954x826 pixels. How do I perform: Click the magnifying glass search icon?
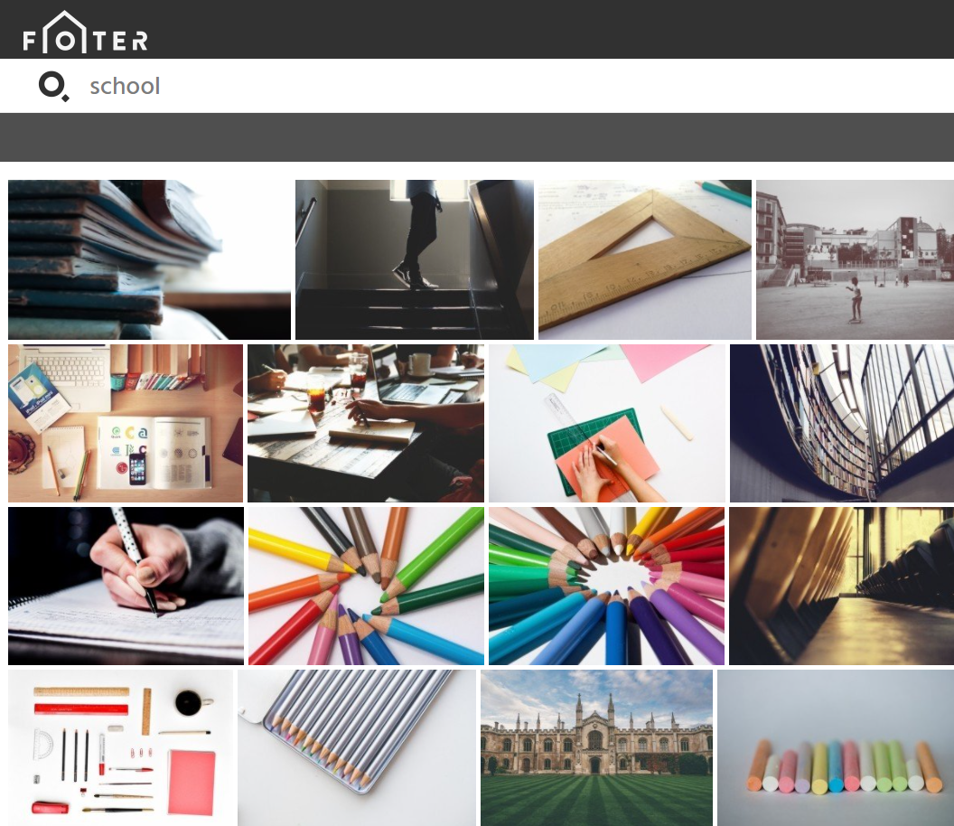(x=53, y=87)
